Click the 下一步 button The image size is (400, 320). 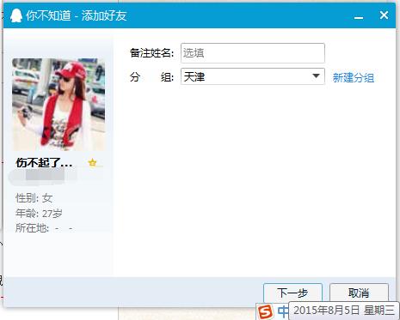[x=292, y=293]
